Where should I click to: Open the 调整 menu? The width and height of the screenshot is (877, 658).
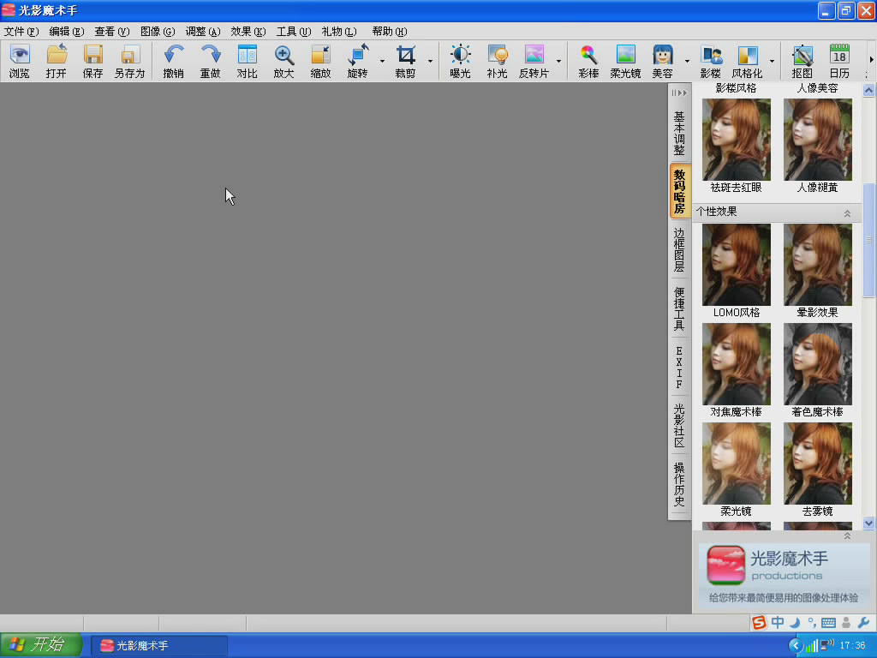coord(203,32)
